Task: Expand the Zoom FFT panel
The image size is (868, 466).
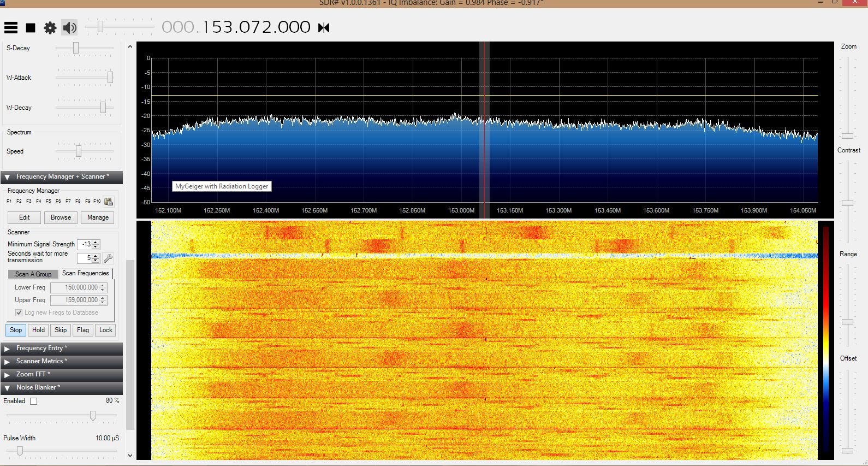Action: 33,374
